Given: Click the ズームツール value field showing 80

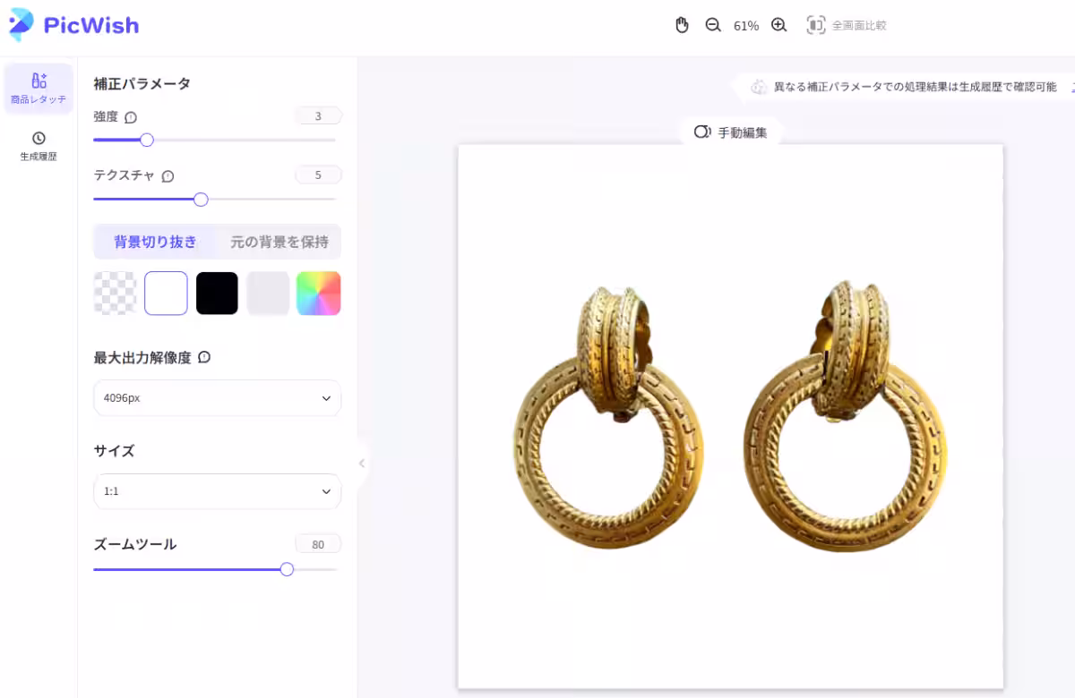Looking at the screenshot, I should (318, 544).
